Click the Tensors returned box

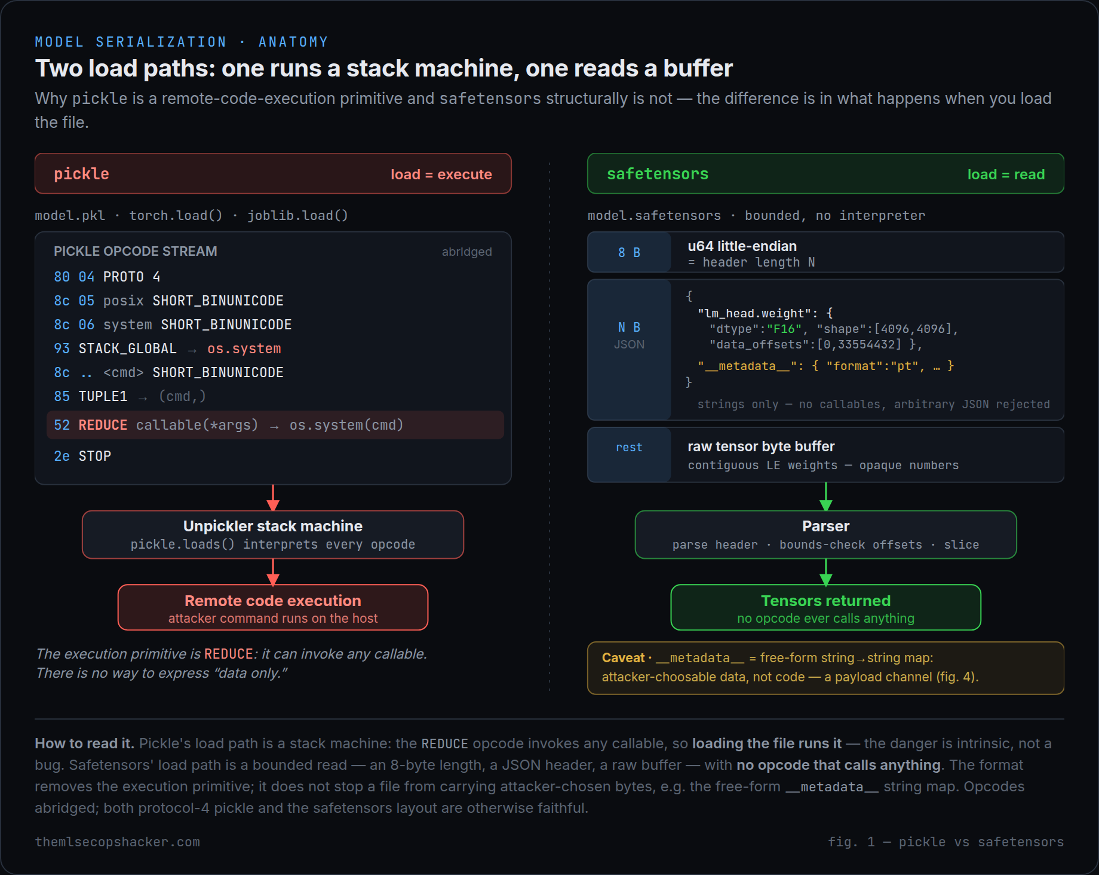coord(825,607)
